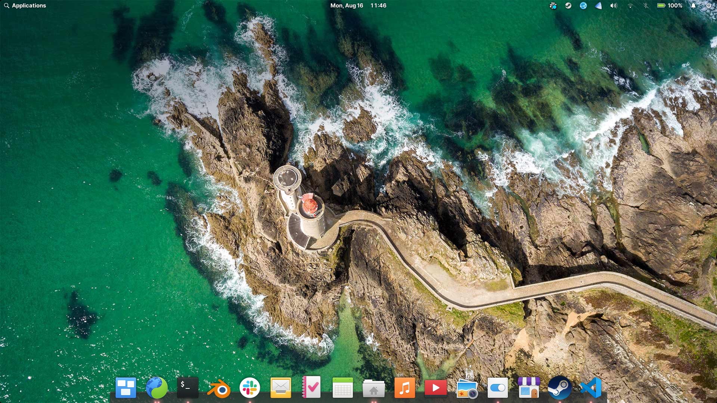Launch Videos from the dock
Screen dimensions: 717x403
point(436,388)
